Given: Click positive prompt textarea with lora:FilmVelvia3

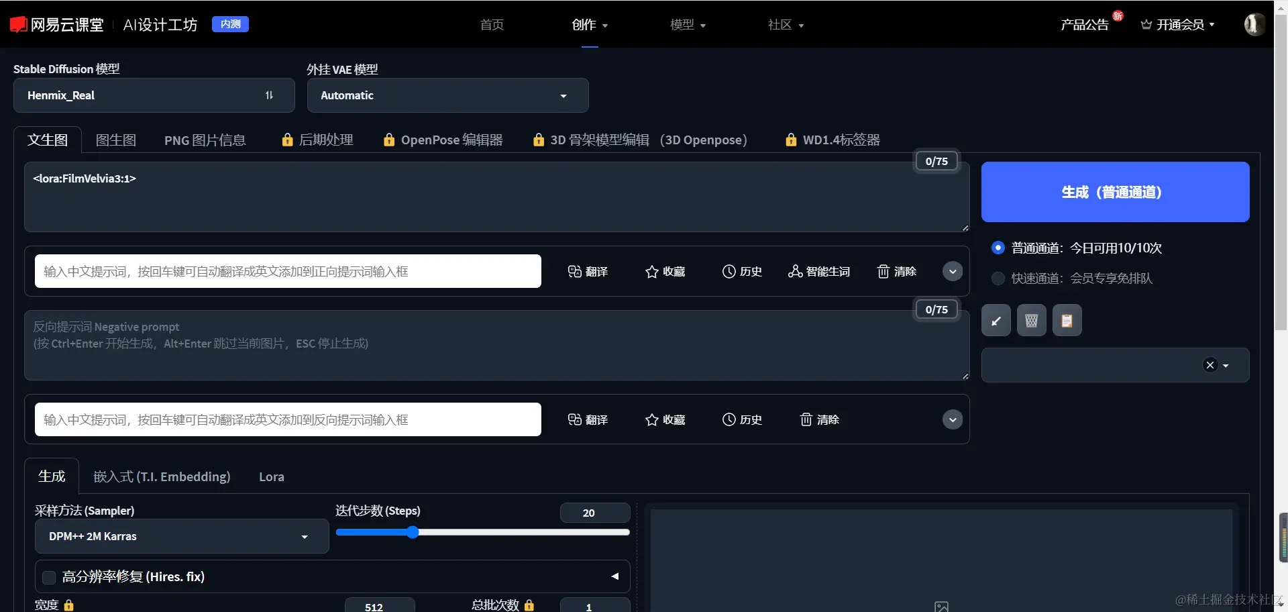Looking at the screenshot, I should (496, 197).
